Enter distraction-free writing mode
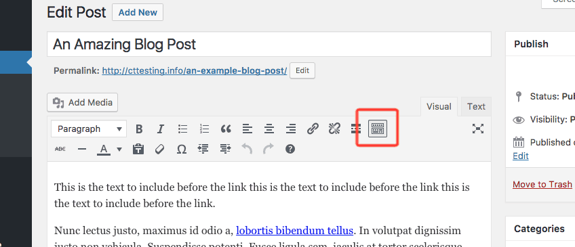This screenshot has width=575, height=247. [x=478, y=129]
